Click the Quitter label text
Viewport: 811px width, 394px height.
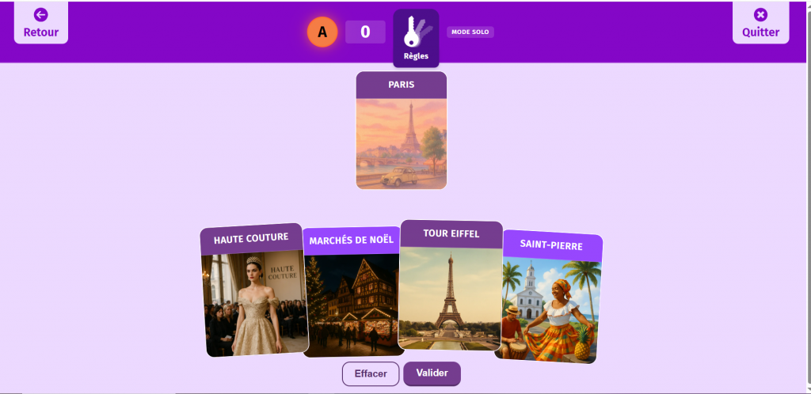760,32
